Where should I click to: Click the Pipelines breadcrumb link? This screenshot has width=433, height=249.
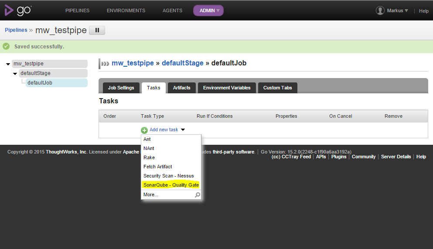pos(16,30)
